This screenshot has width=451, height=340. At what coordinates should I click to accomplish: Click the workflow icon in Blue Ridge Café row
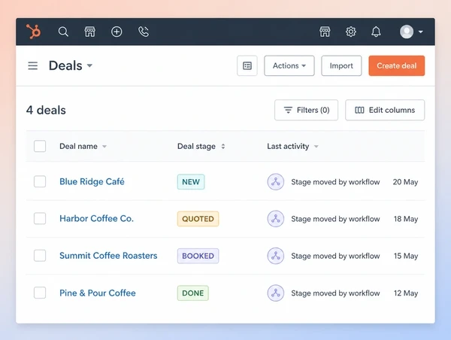[276, 182]
